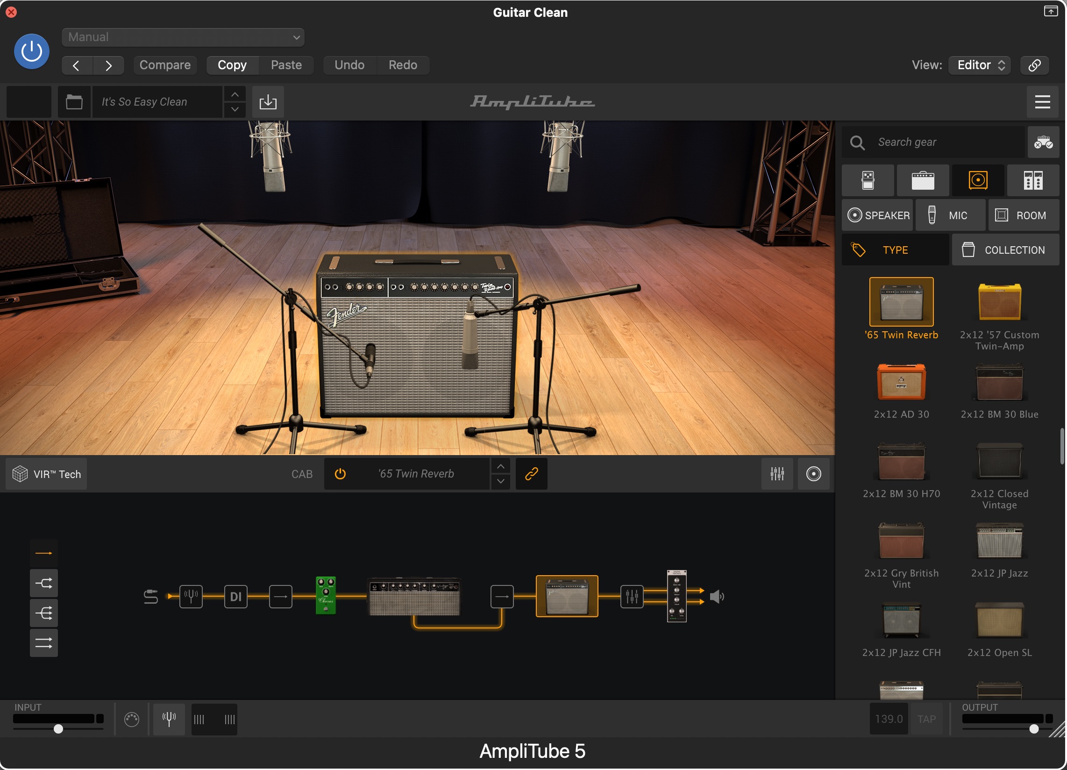Screen dimensions: 1067x770
Task: Open the AmpliTube hamburger menu
Action: 1043,102
